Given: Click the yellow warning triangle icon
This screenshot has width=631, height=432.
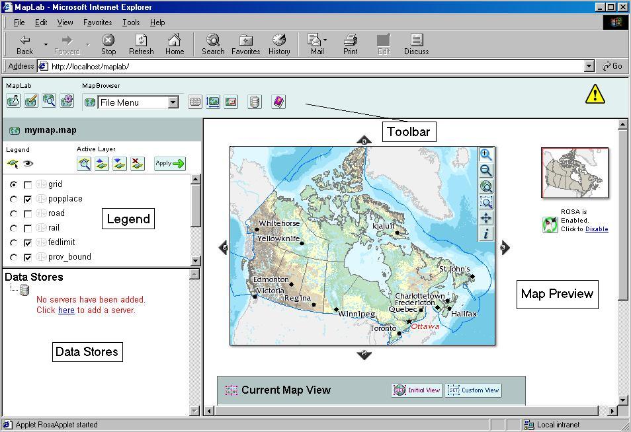Looking at the screenshot, I should [x=595, y=94].
